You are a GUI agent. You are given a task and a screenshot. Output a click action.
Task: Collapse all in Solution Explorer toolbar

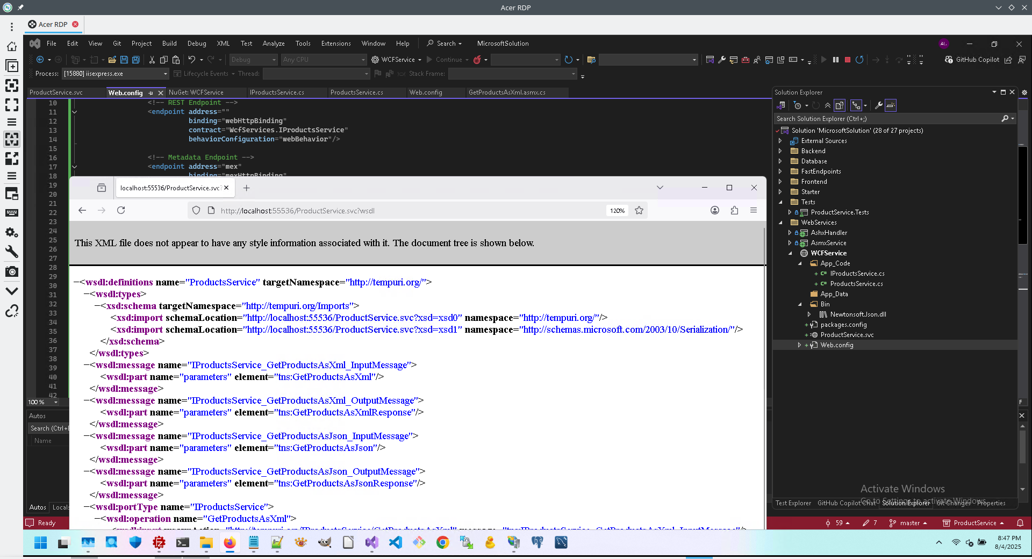(828, 105)
